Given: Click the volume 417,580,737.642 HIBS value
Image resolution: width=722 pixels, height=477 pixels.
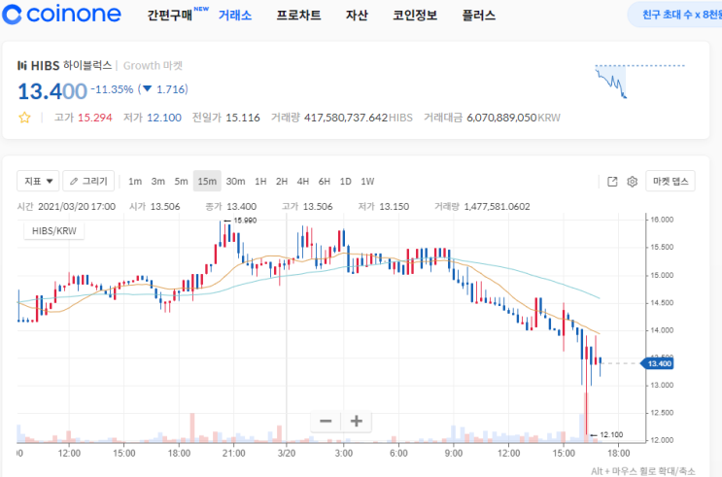Looking at the screenshot, I should coord(359,118).
